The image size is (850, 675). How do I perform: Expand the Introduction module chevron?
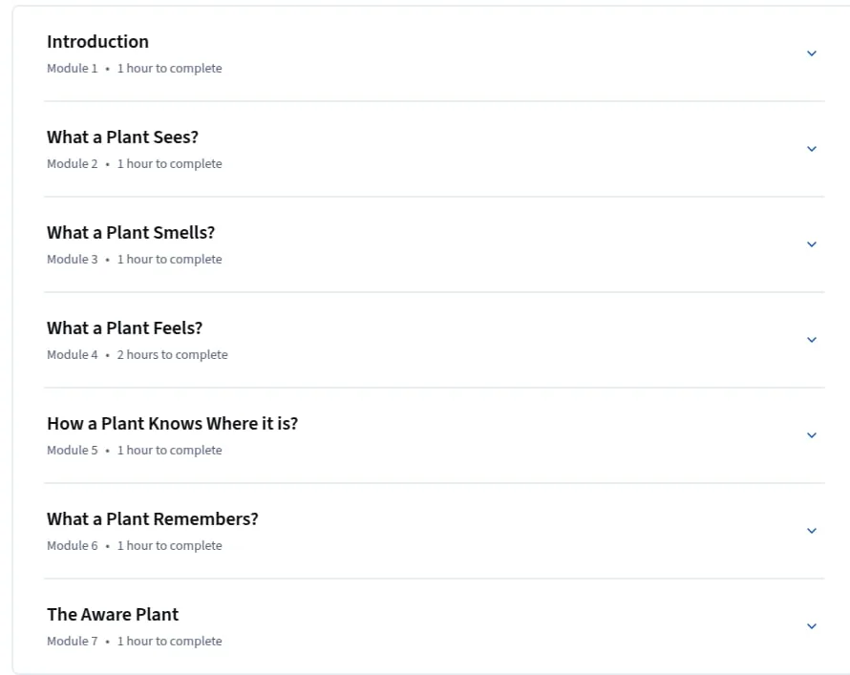pyautogui.click(x=812, y=53)
